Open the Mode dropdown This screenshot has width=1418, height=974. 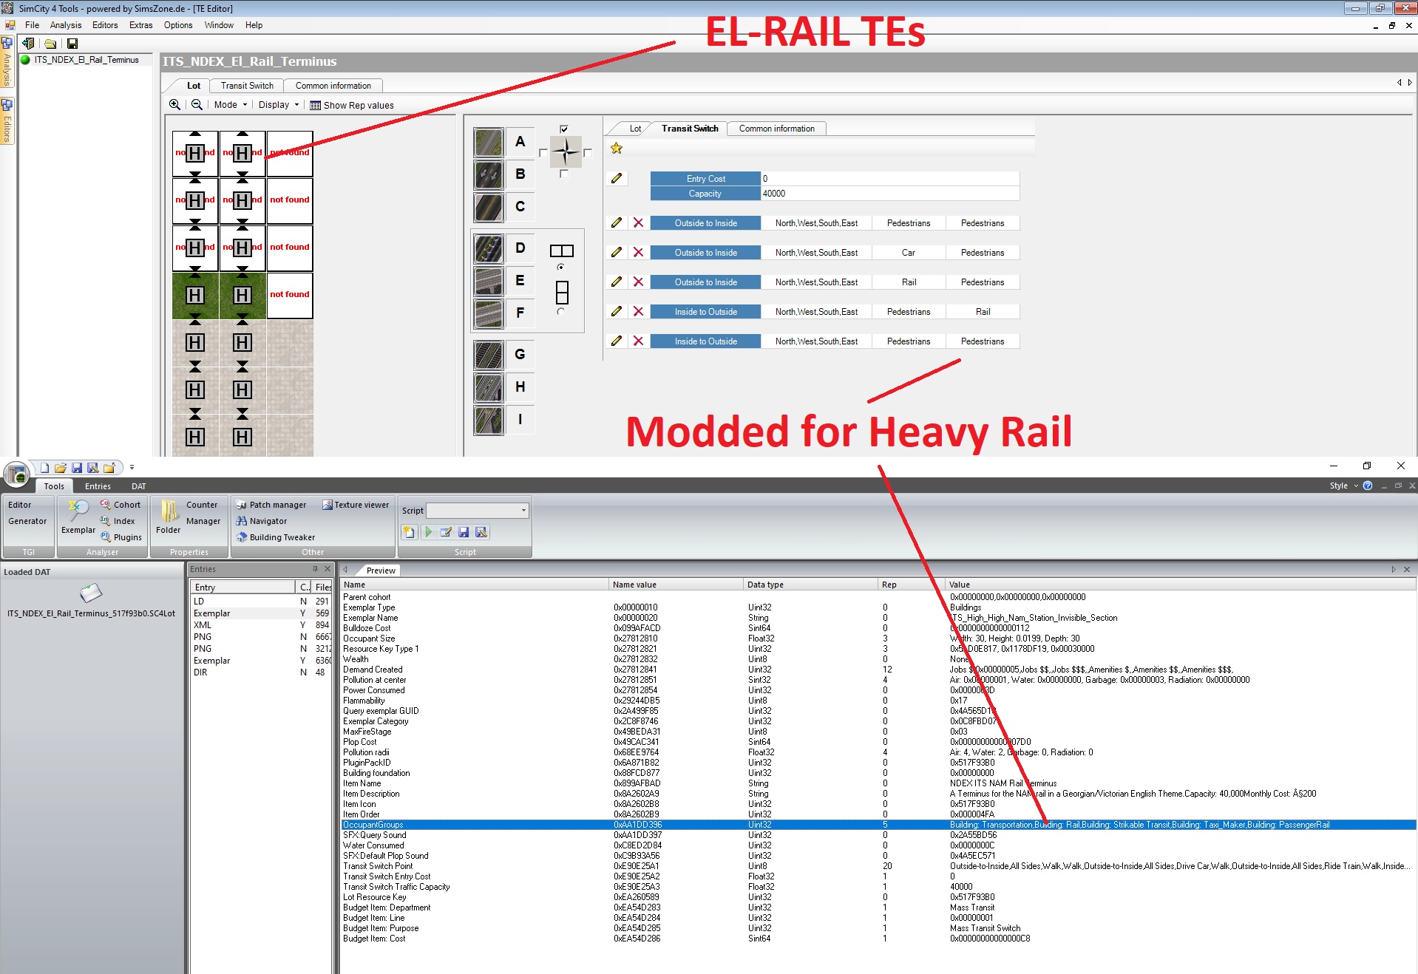pyautogui.click(x=231, y=105)
